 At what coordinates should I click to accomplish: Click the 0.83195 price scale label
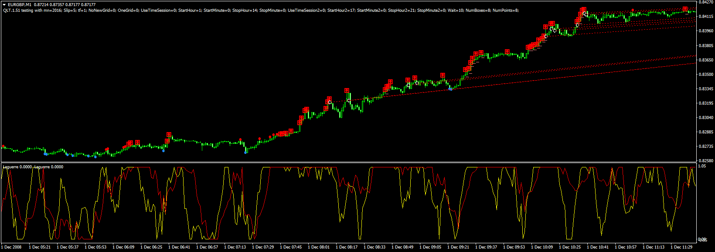[x=706, y=103]
